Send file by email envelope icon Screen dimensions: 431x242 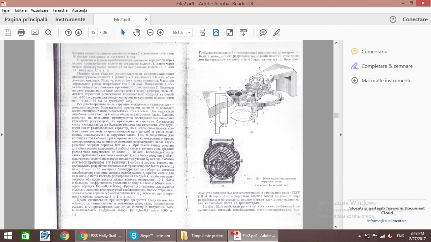[35, 32]
